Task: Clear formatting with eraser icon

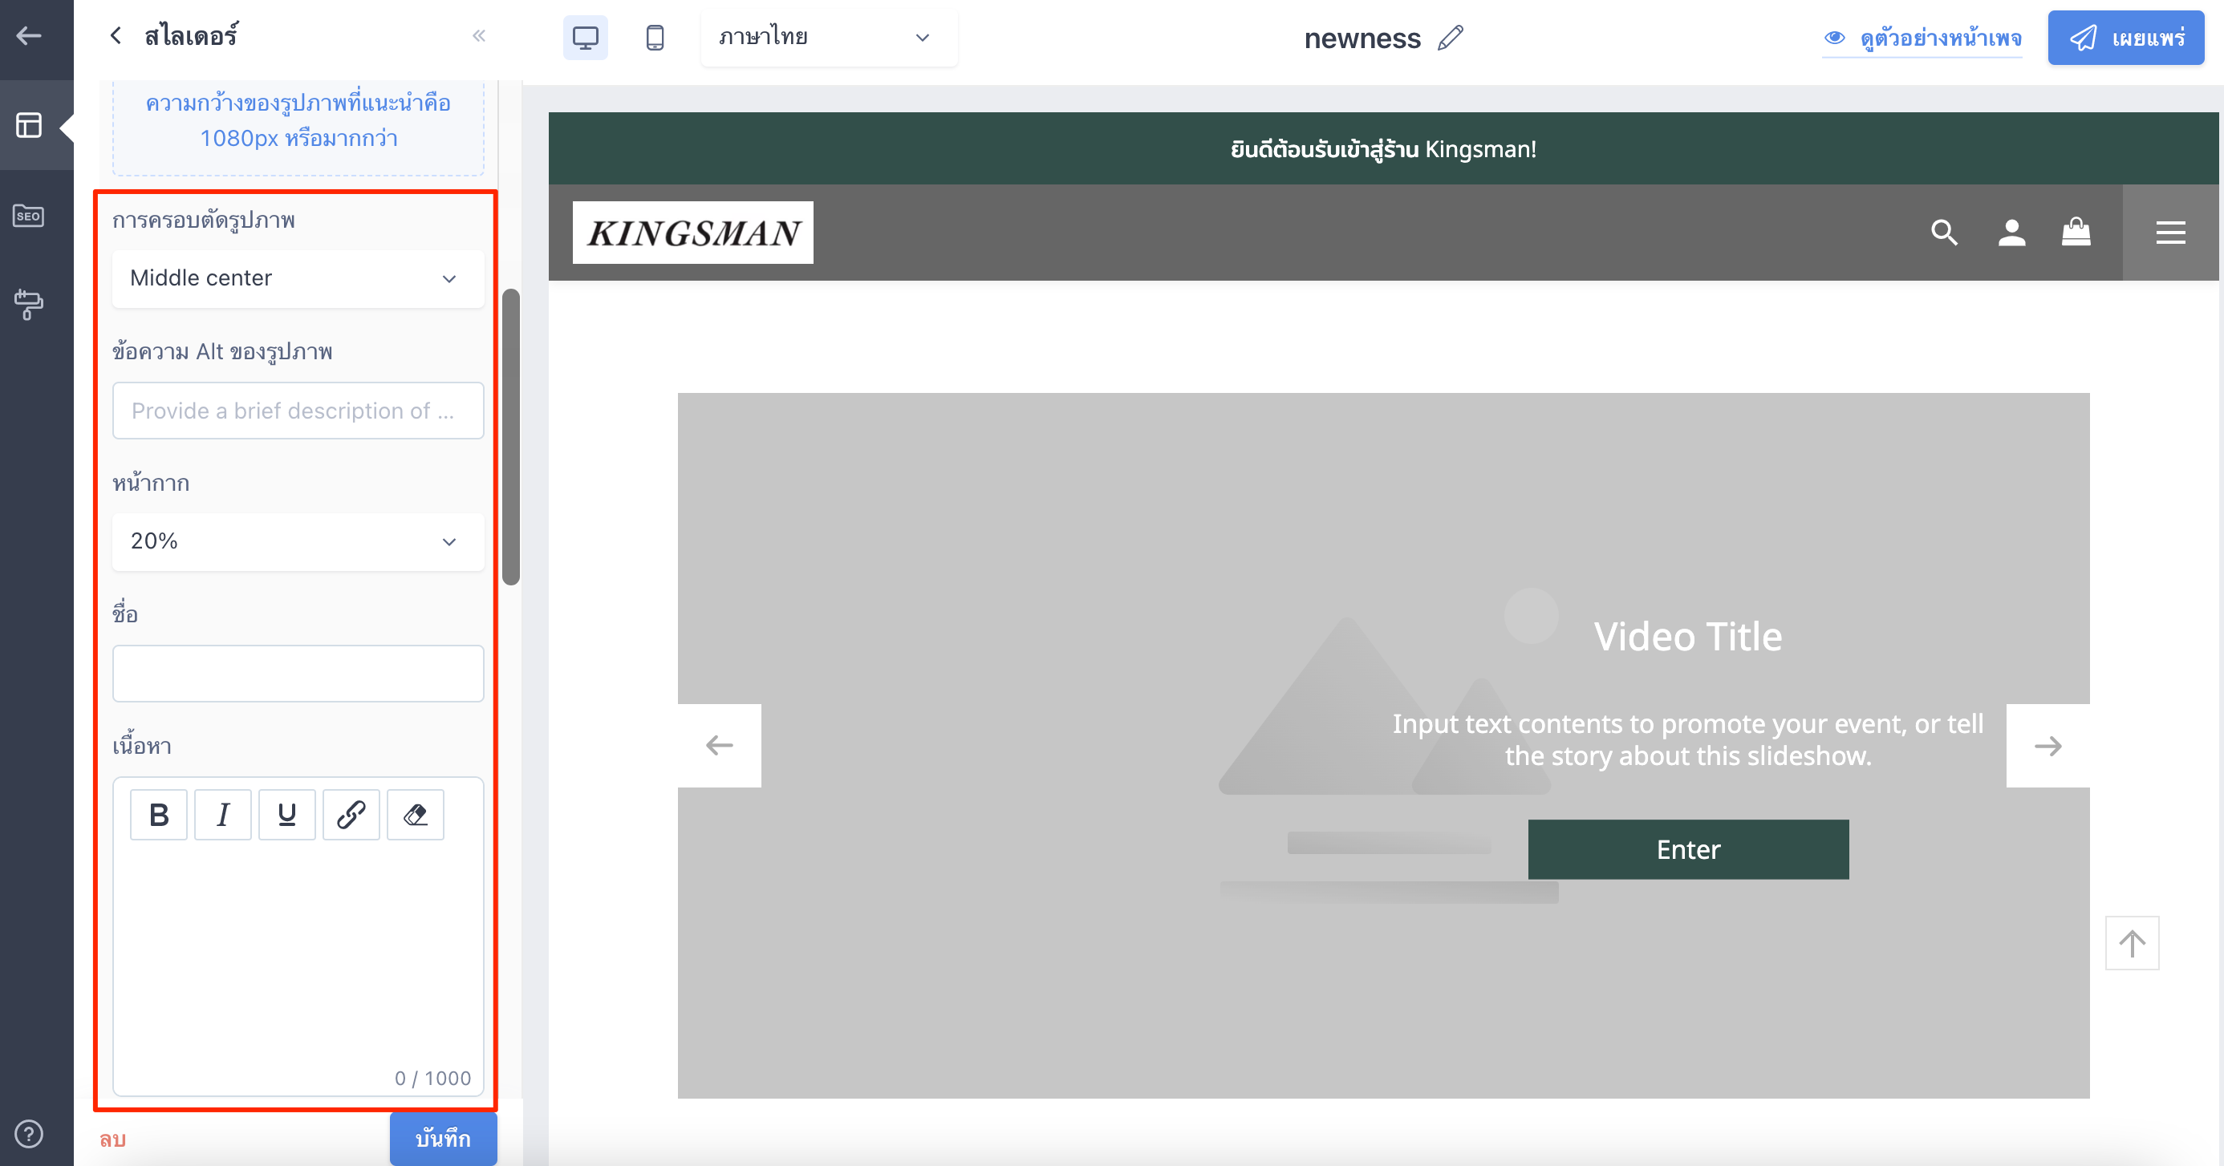Action: (x=416, y=815)
